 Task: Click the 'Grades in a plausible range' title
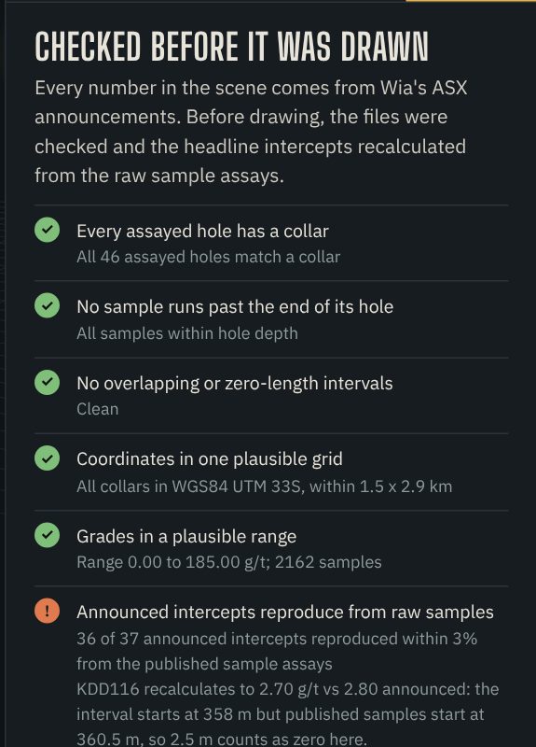click(x=186, y=537)
